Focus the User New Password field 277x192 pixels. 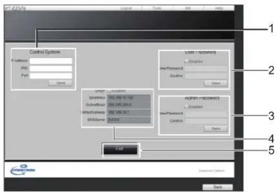(206, 69)
